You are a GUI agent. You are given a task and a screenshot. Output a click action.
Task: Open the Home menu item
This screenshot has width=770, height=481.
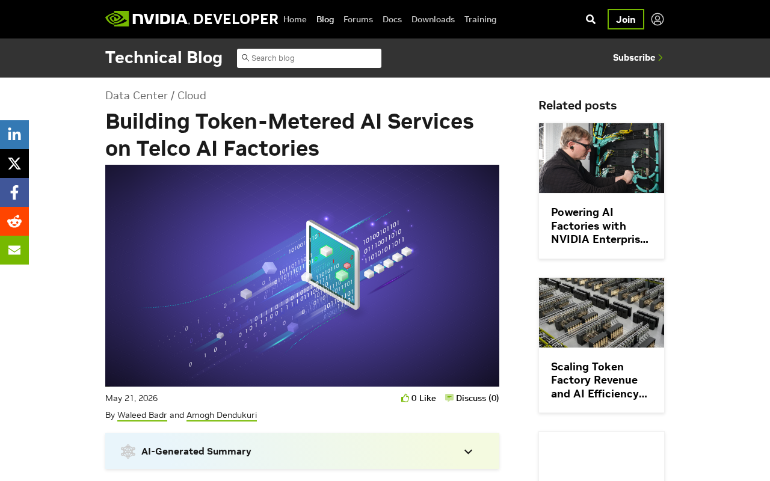[x=295, y=19]
